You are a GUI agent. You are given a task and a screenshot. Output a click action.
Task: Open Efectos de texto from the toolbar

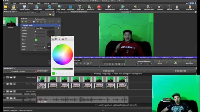(x=148, y=7)
